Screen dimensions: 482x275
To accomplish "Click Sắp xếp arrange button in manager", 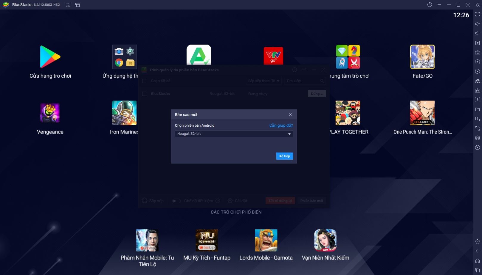I will point(153,201).
